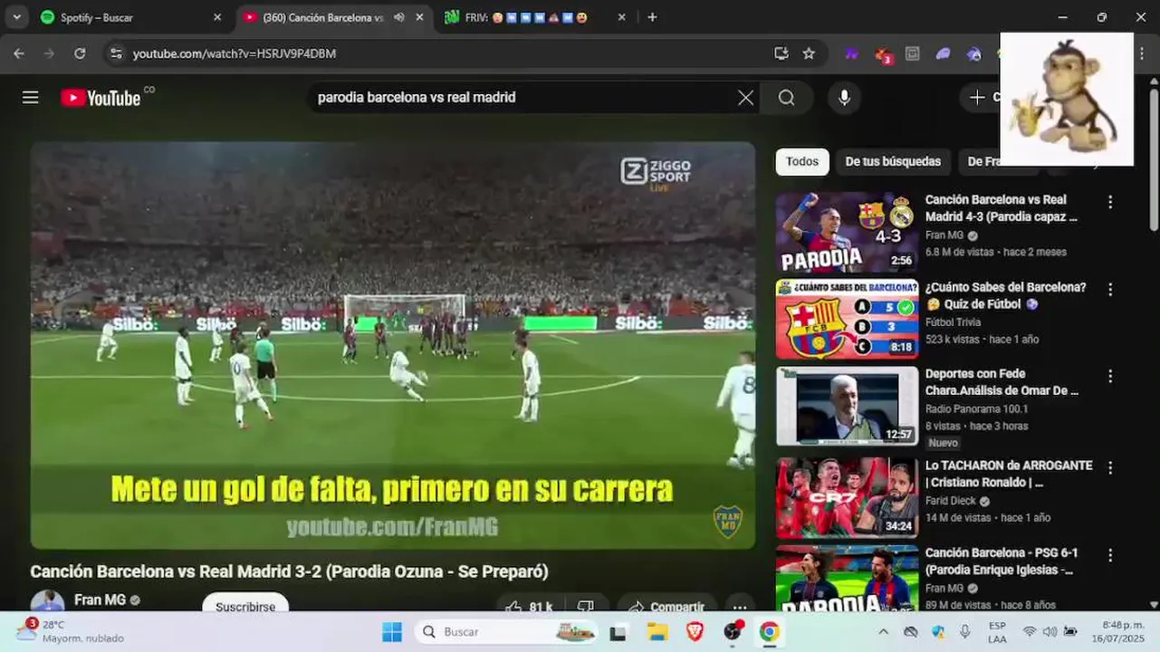
Task: Open the Windows Start menu
Action: coord(391,632)
